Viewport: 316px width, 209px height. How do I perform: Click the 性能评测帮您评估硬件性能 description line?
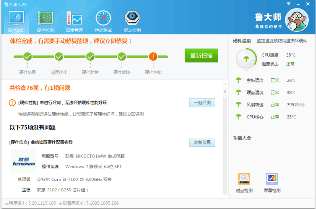point(81,114)
